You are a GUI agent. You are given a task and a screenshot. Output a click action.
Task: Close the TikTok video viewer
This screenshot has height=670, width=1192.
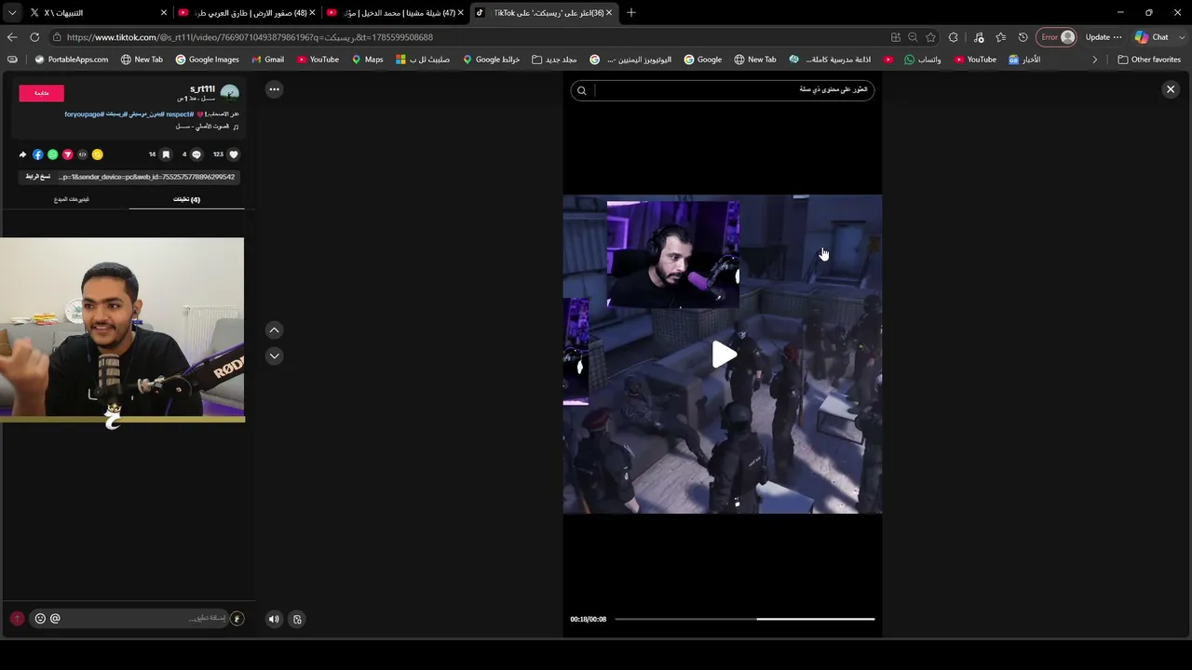[1171, 89]
